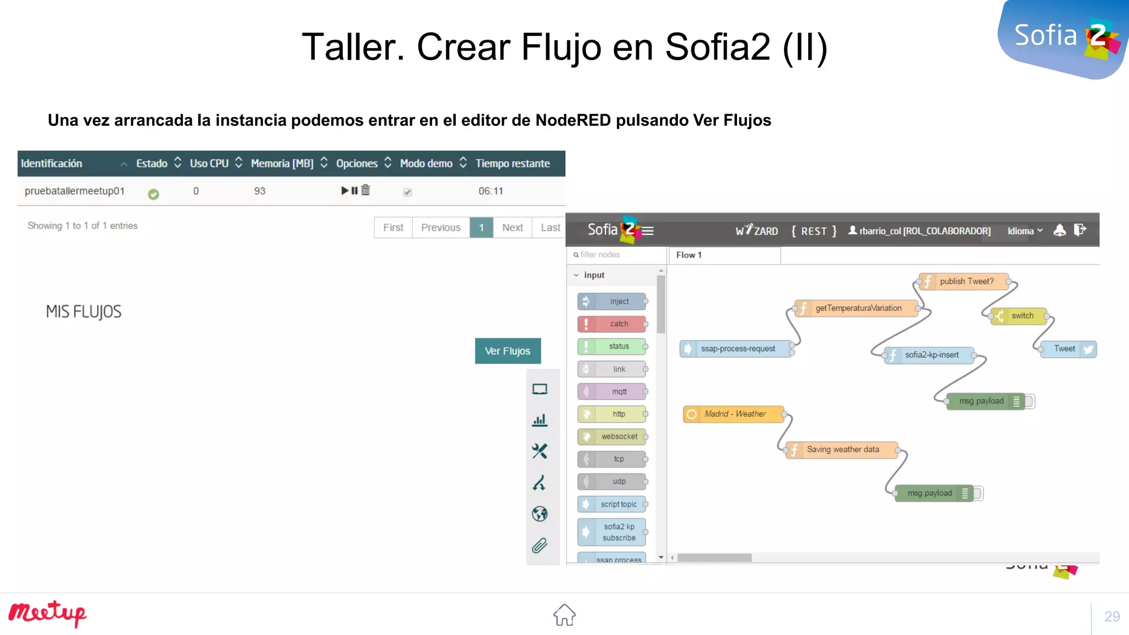Select the sofia2 kp subscribe node
The height and width of the screenshot is (635, 1129).
click(612, 532)
